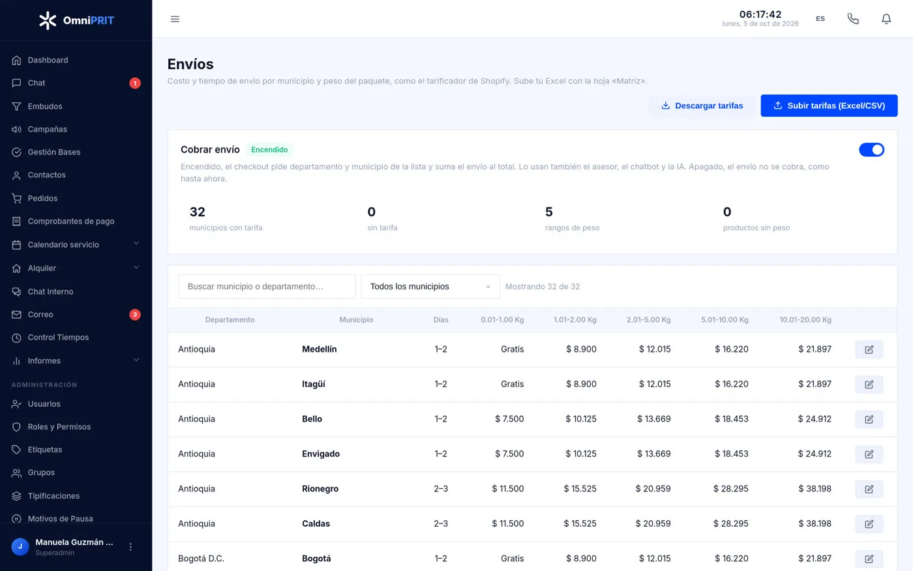Open the notifications bell

click(x=886, y=19)
